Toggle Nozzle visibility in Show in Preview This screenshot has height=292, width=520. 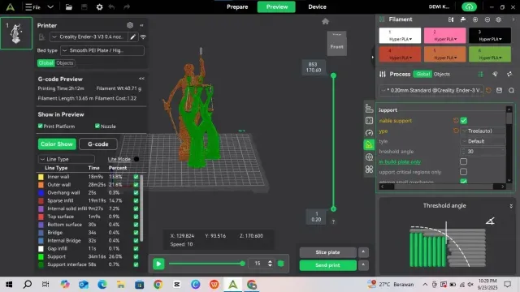click(97, 126)
